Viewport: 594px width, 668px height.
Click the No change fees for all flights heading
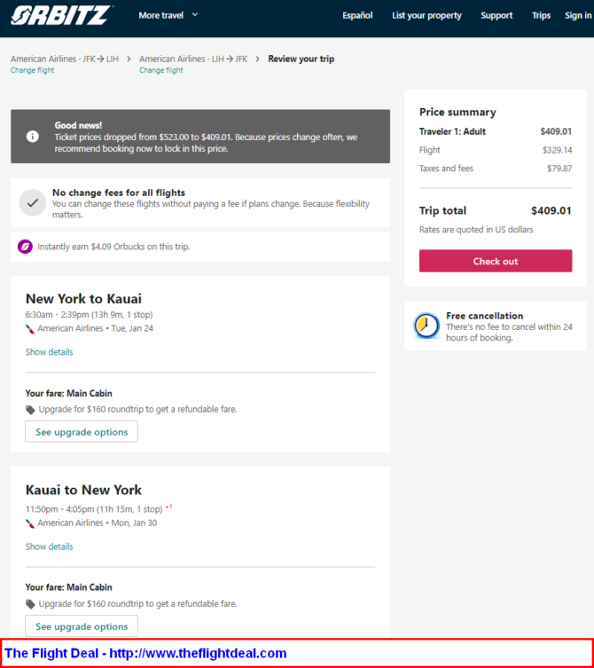point(119,193)
